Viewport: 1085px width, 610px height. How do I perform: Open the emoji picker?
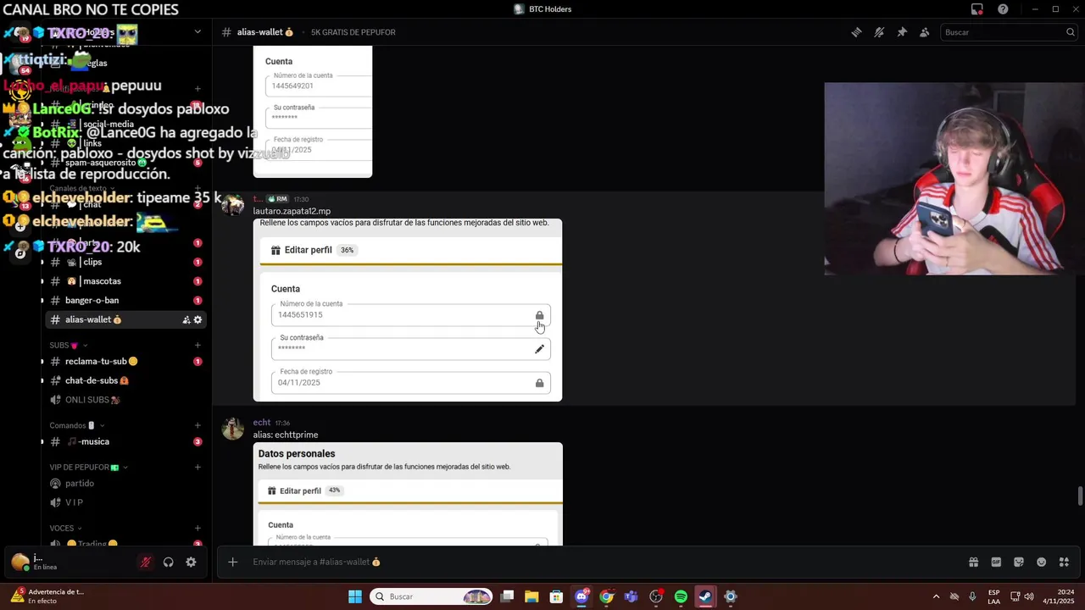click(x=1042, y=562)
